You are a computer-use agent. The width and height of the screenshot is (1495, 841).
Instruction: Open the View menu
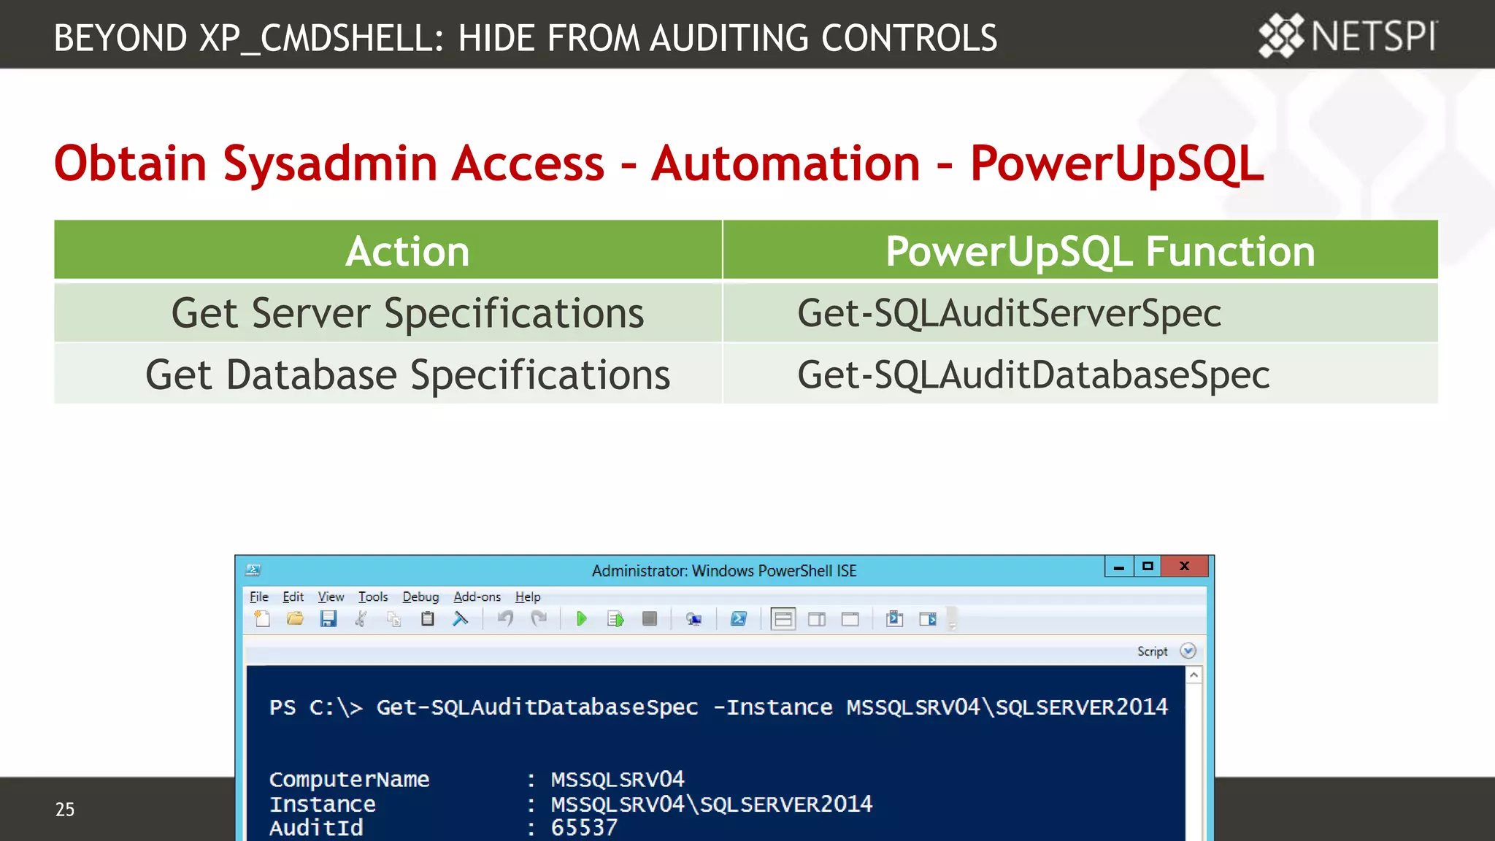pos(331,596)
